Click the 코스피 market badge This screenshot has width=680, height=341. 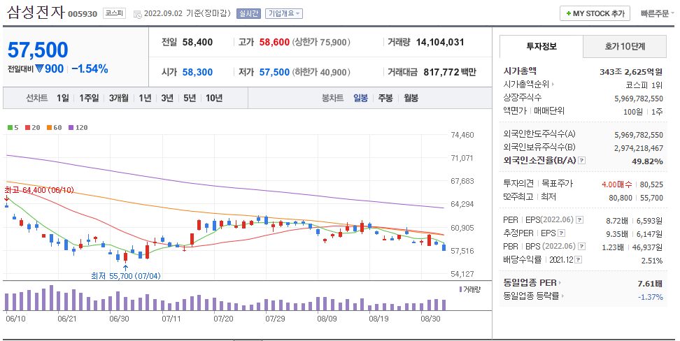(114, 13)
